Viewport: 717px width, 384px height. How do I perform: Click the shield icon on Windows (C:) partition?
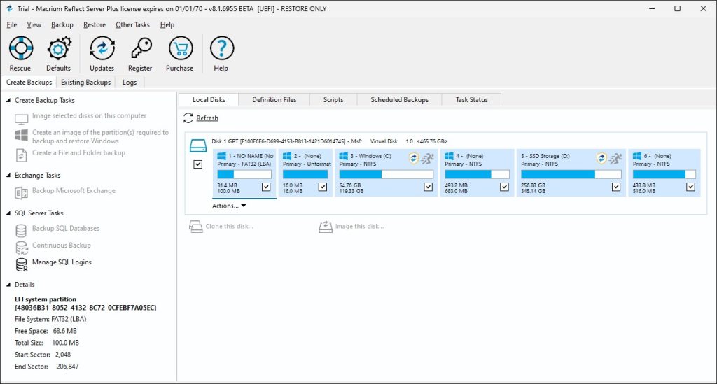[414, 159]
